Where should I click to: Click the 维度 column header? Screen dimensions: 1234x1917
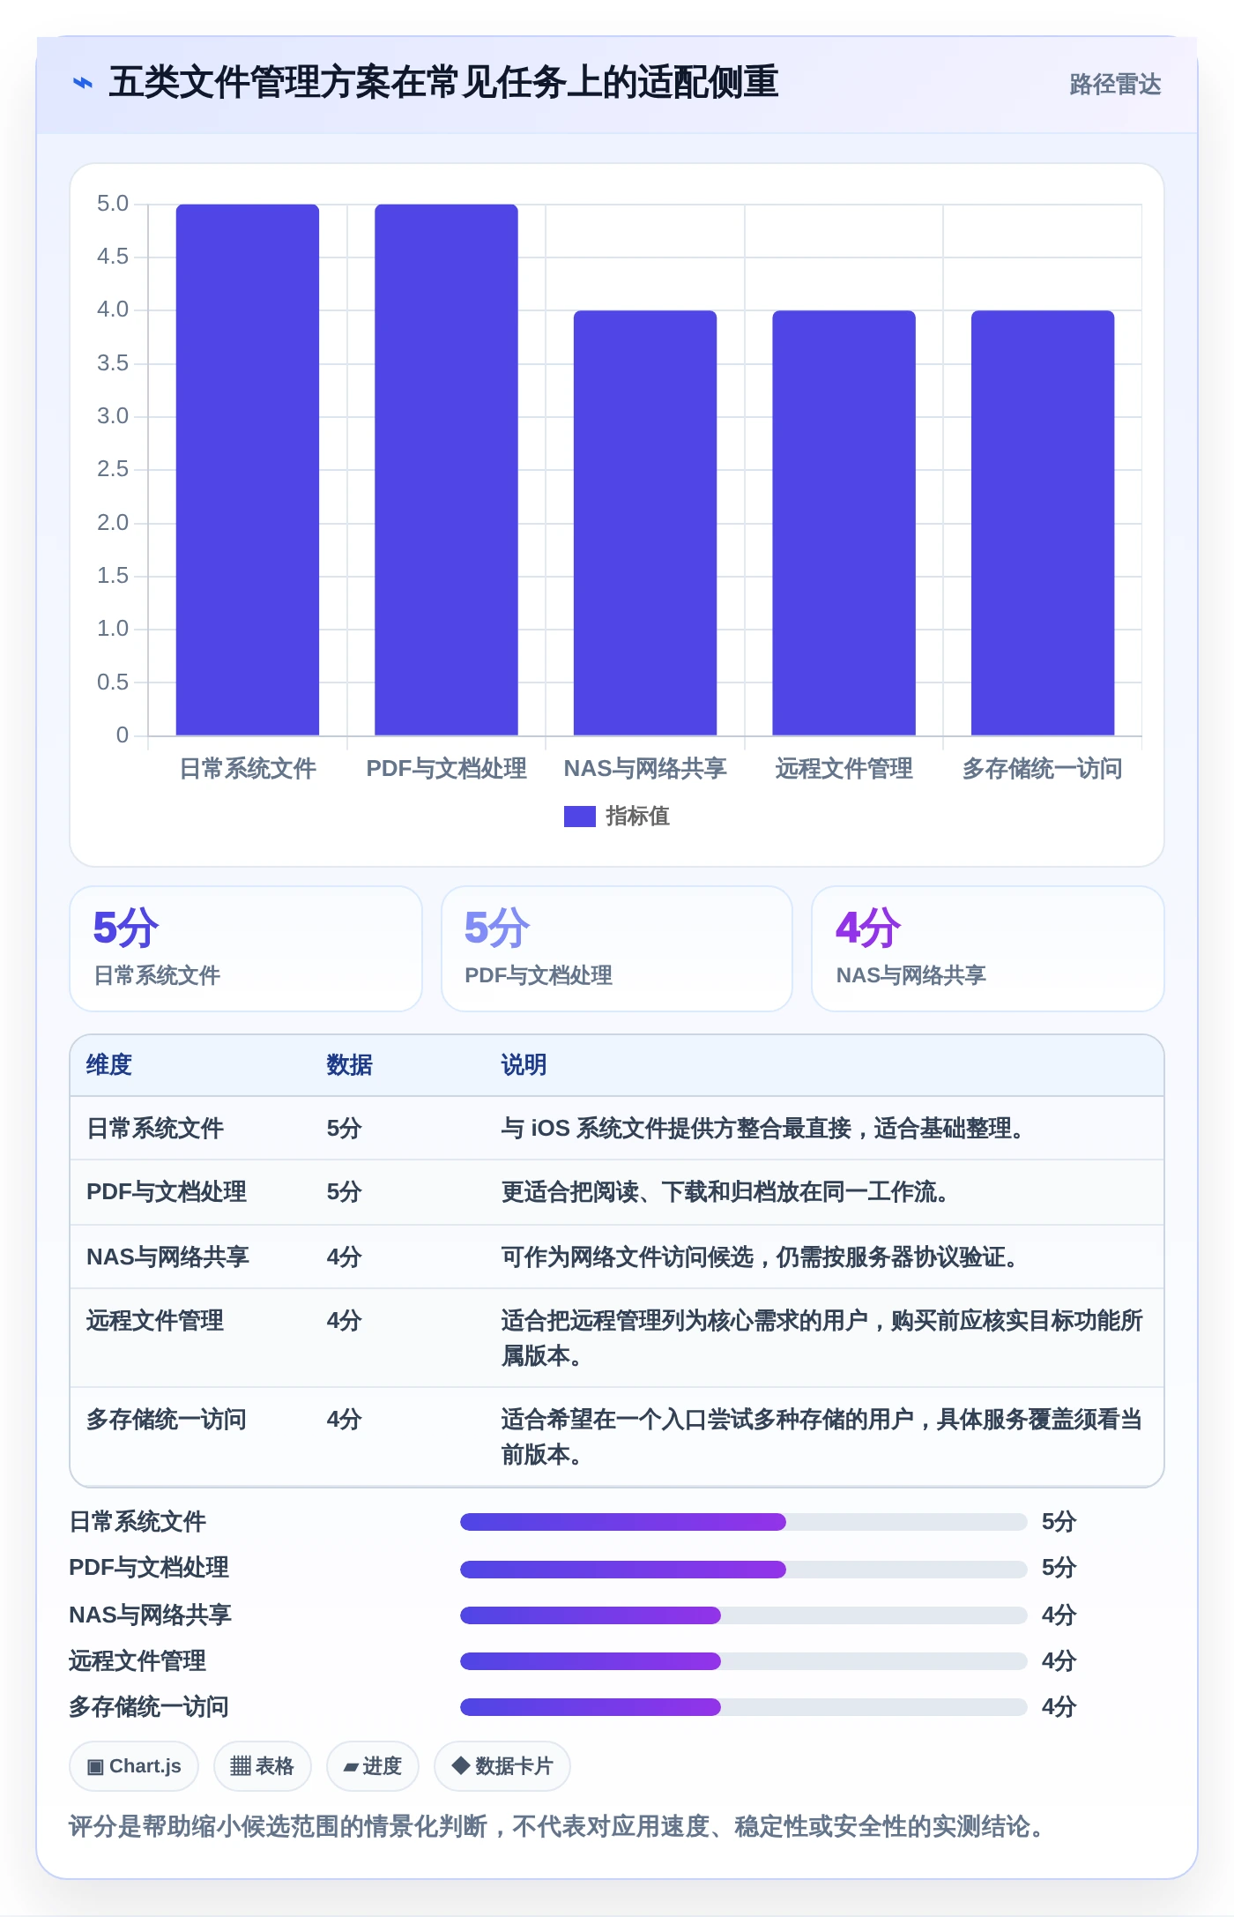tap(109, 1065)
